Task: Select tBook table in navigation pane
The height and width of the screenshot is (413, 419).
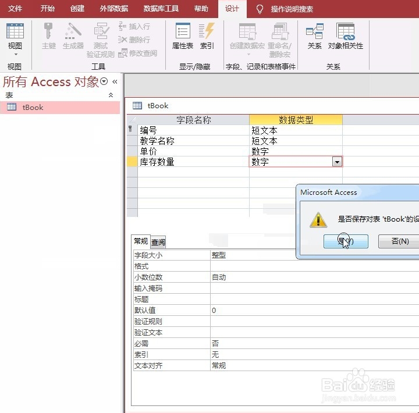Action: pos(60,108)
